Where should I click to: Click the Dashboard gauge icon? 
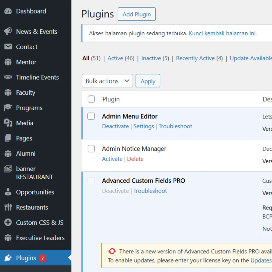8,11
